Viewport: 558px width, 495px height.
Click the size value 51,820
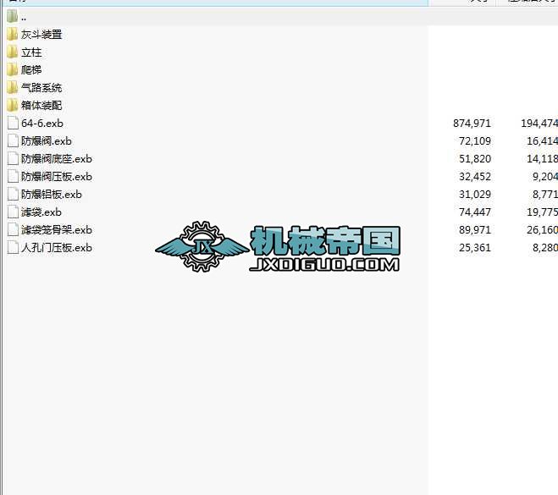pyautogui.click(x=475, y=159)
